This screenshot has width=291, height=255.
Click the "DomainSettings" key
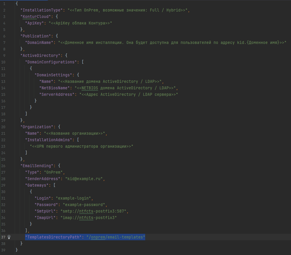(53, 75)
